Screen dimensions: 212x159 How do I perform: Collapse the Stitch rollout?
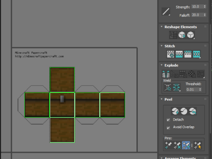click(162, 46)
